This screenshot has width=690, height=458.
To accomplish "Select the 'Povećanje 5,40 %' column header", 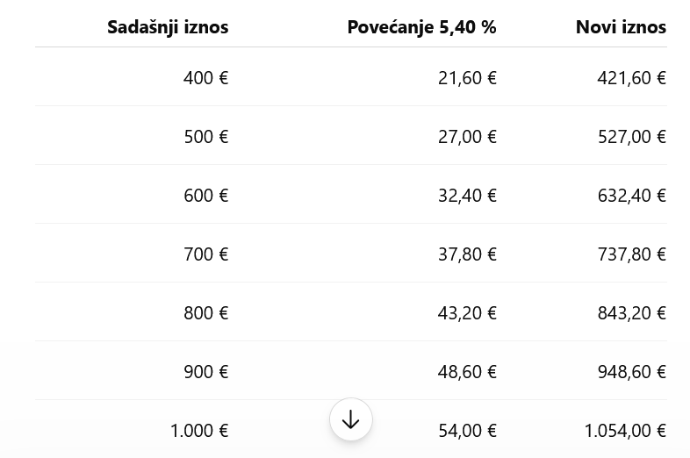I will pyautogui.click(x=421, y=27).
